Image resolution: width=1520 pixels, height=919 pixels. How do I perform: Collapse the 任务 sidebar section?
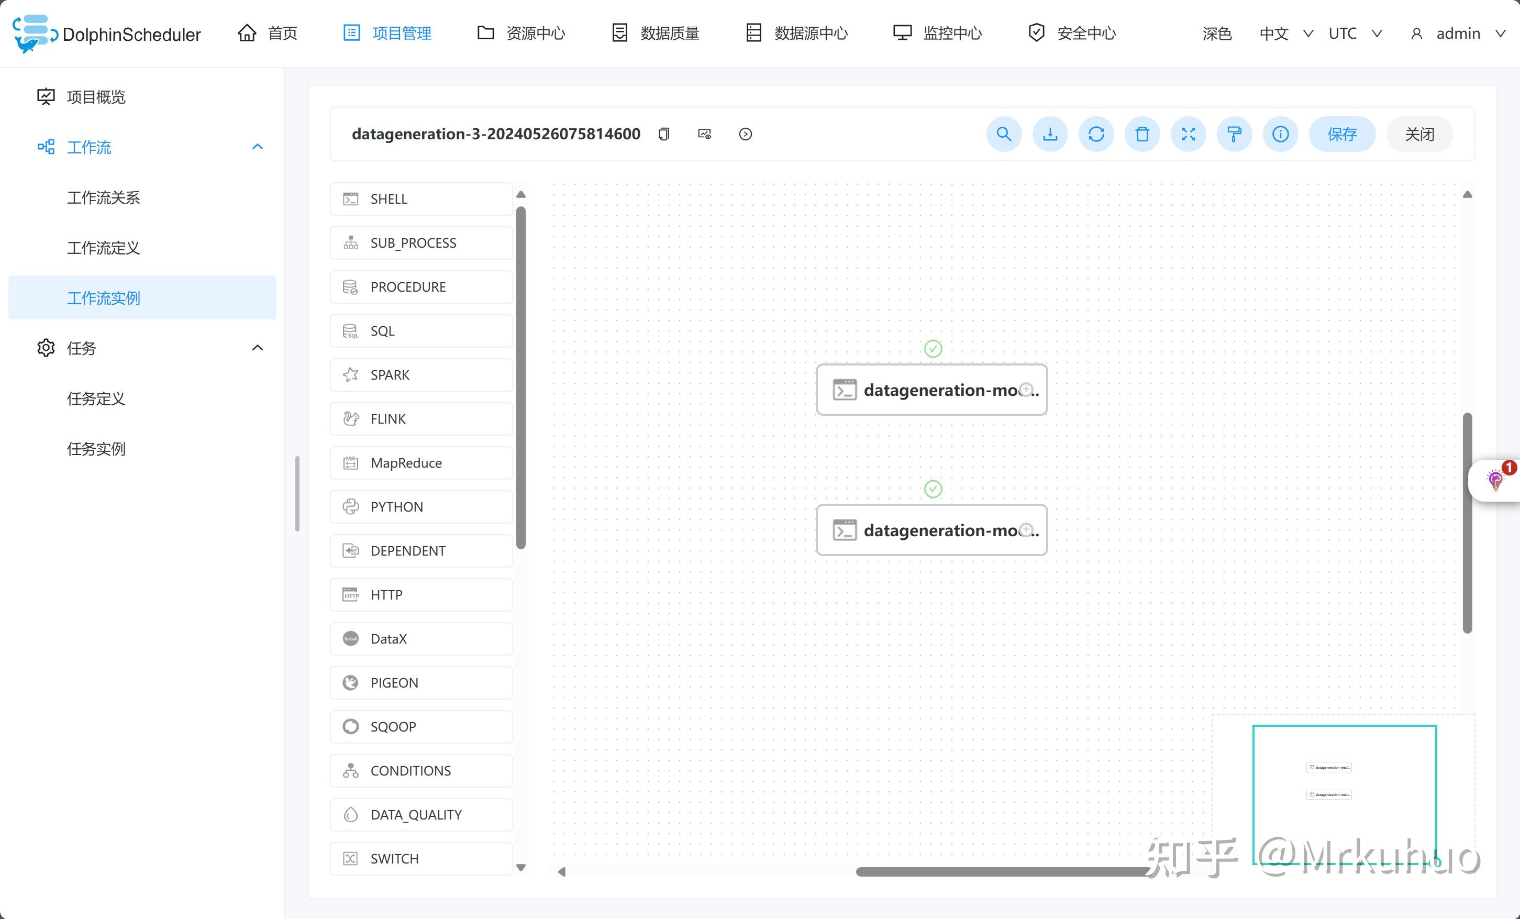coord(258,348)
